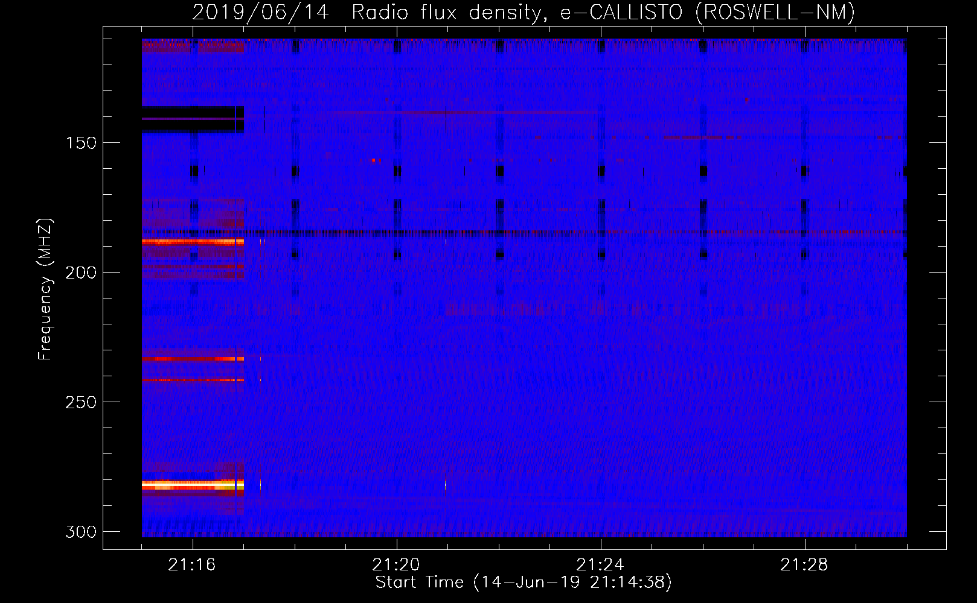Viewport: 977px width, 603px height.
Task: Click the black data gap near 140 MHz
Action: click(x=193, y=119)
